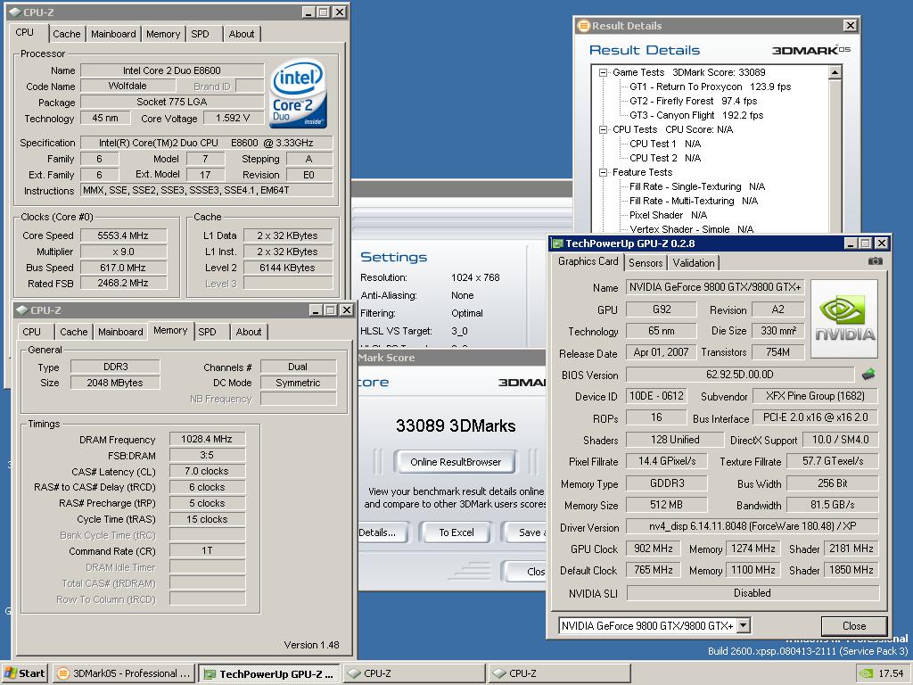Image resolution: width=913 pixels, height=685 pixels.
Task: Click the Core Voltage value '1.592 V'
Action: tap(233, 119)
